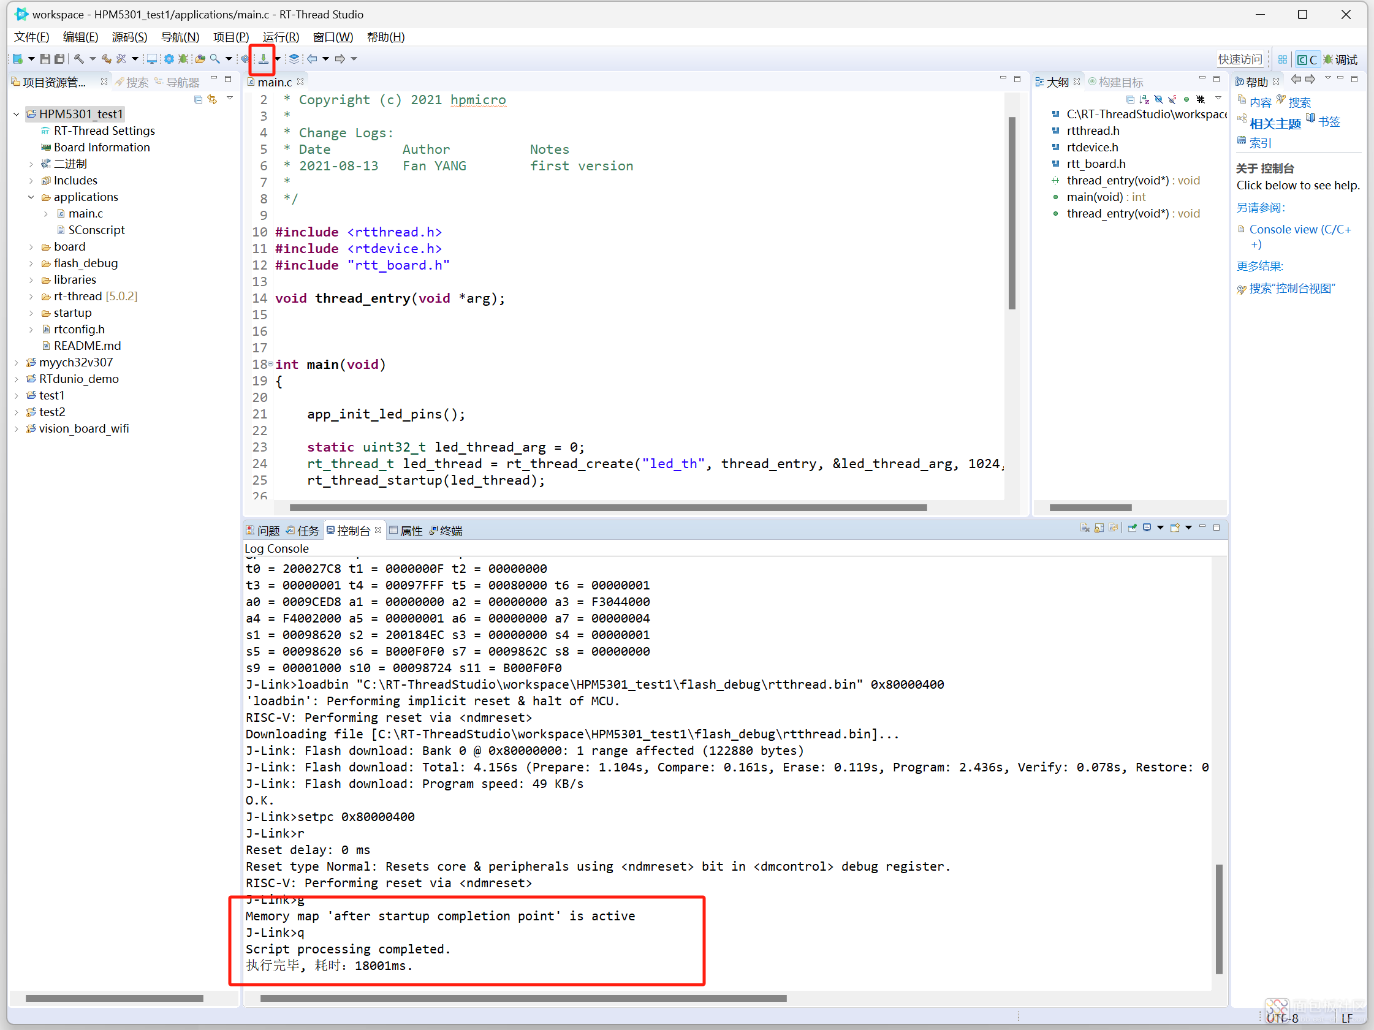Expand the vision_board_wifi project
This screenshot has width=1374, height=1030.
tap(16, 429)
